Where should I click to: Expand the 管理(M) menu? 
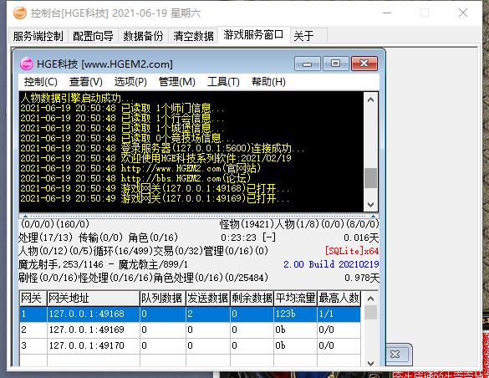[177, 82]
